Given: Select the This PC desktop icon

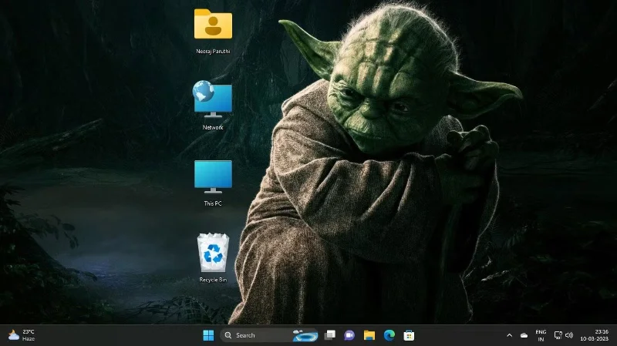Looking at the screenshot, I should point(213,176).
